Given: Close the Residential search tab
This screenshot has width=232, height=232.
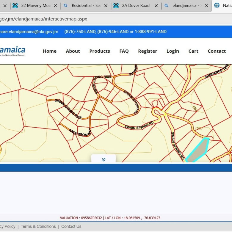Looking at the screenshot, I should coord(106,6).
